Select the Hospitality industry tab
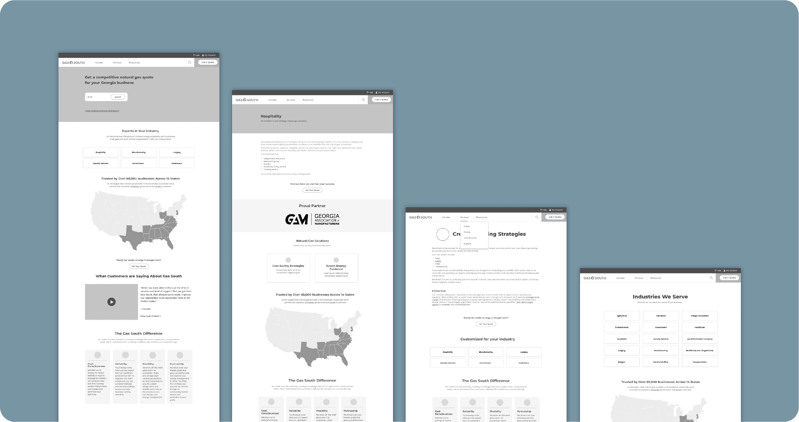Viewport: 799px width, 422px height. 100,152
